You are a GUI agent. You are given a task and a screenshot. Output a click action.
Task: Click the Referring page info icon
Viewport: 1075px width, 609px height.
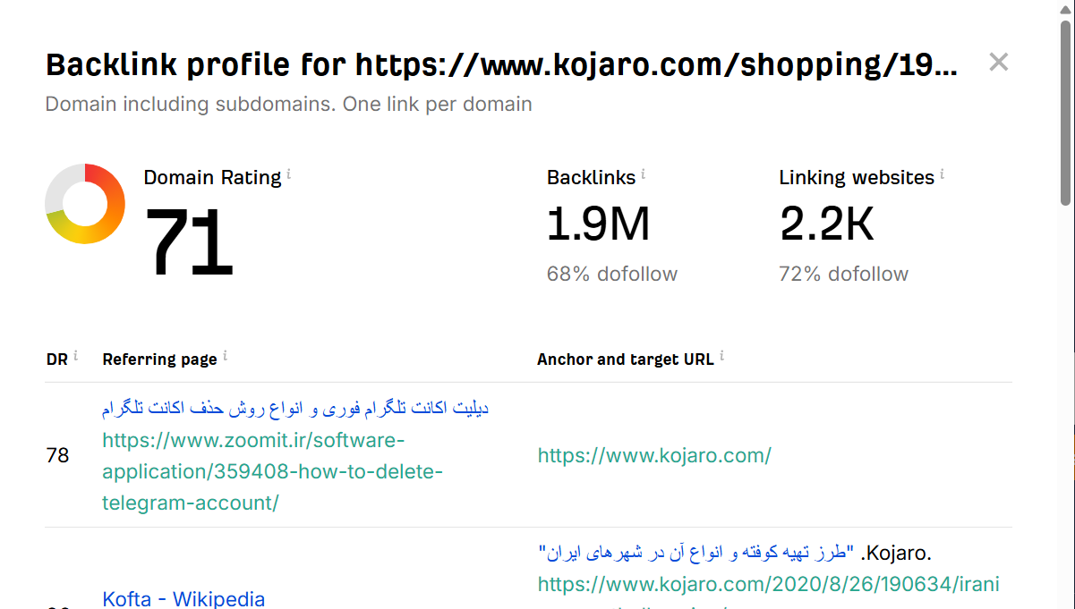(x=225, y=356)
